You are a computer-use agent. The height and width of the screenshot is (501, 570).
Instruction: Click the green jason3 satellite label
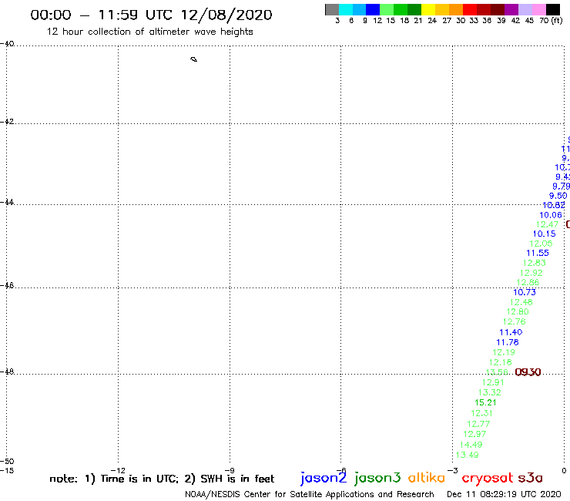click(x=377, y=478)
